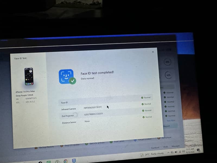Open Virtual Location in the background toolbox
The width and height of the screenshot is (217, 163).
click(x=143, y=140)
